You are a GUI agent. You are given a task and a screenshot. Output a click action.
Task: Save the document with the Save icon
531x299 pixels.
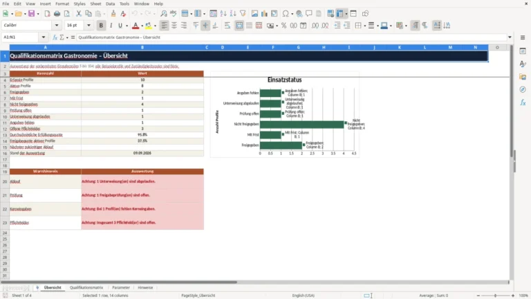pos(32,14)
